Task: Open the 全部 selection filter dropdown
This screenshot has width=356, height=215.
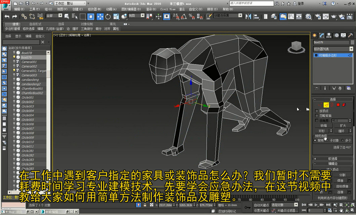Action: [54, 16]
